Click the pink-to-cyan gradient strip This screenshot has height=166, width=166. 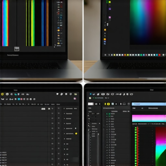tap(149, 118)
